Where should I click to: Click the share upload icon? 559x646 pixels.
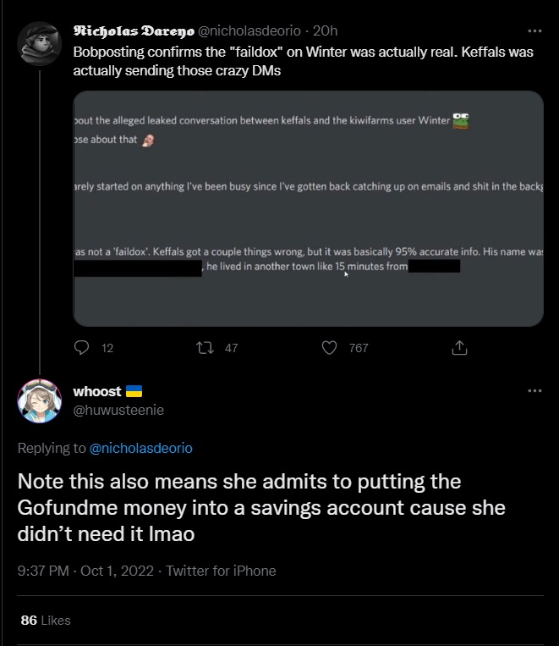[x=459, y=347]
